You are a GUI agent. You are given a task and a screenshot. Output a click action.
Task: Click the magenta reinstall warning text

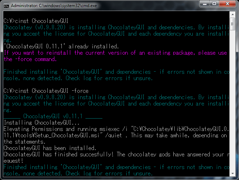click(x=115, y=53)
